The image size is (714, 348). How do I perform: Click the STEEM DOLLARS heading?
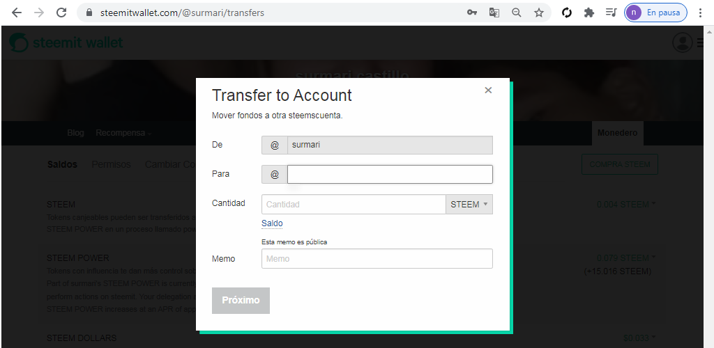click(82, 338)
